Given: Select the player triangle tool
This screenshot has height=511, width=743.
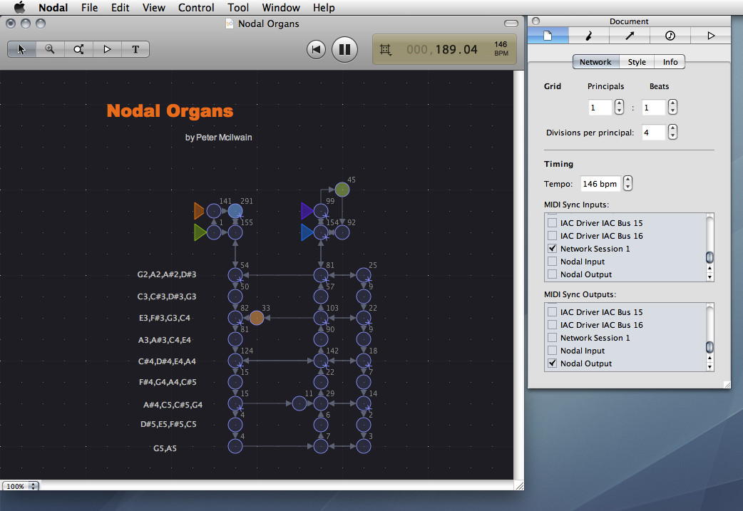Looking at the screenshot, I should [107, 49].
